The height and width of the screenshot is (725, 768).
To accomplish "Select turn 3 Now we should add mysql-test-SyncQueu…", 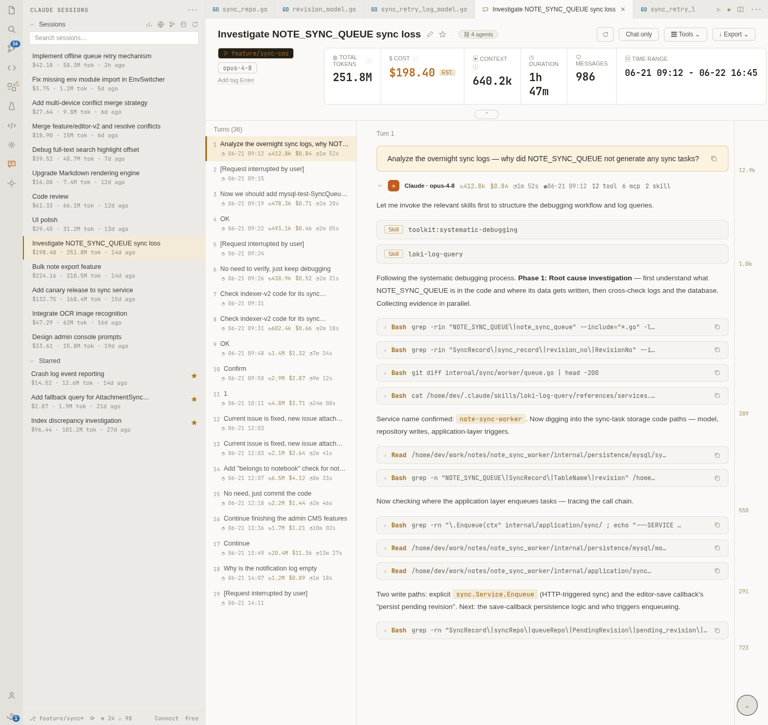I will pos(281,199).
